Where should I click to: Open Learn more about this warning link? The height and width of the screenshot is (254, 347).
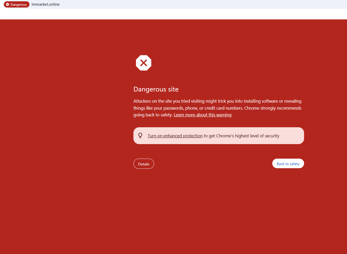(x=202, y=115)
